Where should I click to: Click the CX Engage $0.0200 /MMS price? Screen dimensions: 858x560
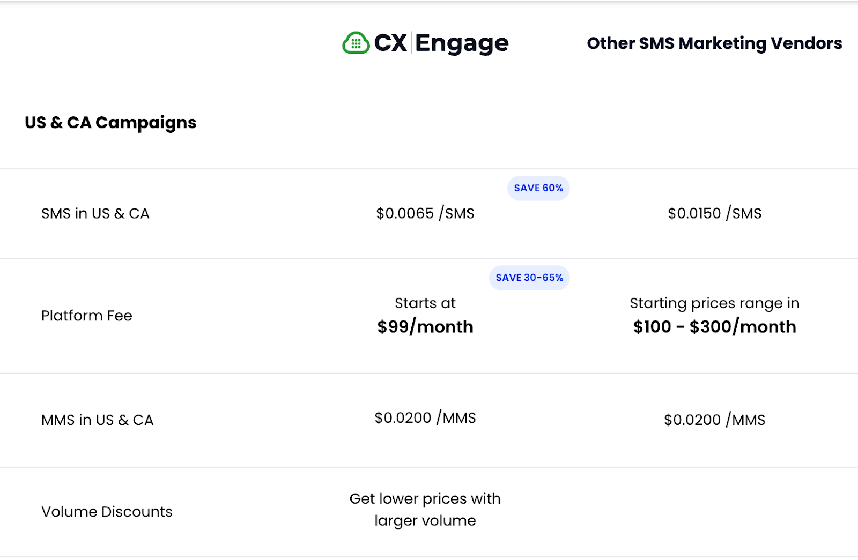(425, 418)
